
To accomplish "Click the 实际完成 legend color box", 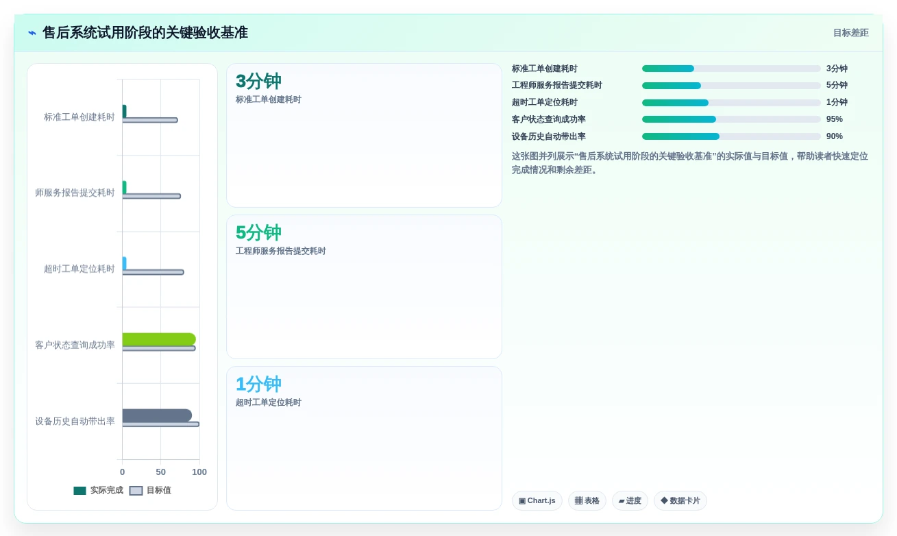I will [x=80, y=491].
